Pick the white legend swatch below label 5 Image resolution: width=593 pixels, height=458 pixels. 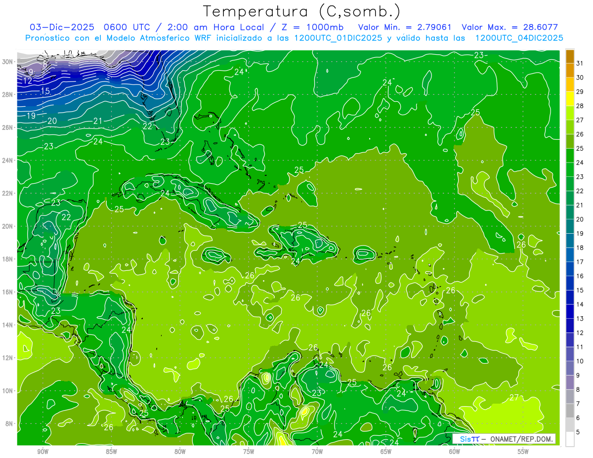570,439
